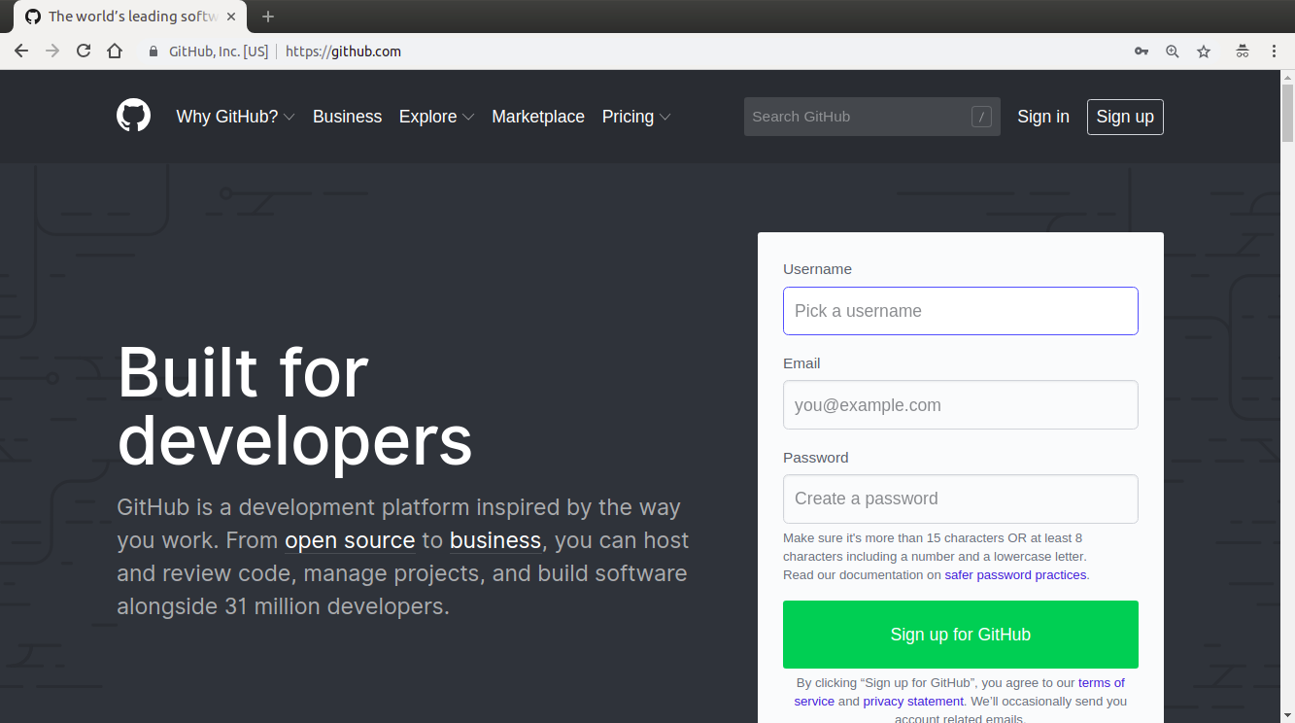
Task: Go back with the browser back arrow
Action: tap(21, 52)
